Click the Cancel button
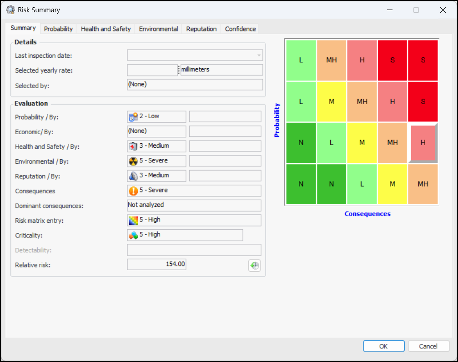Viewport: 458px width, 362px height. pyautogui.click(x=428, y=346)
